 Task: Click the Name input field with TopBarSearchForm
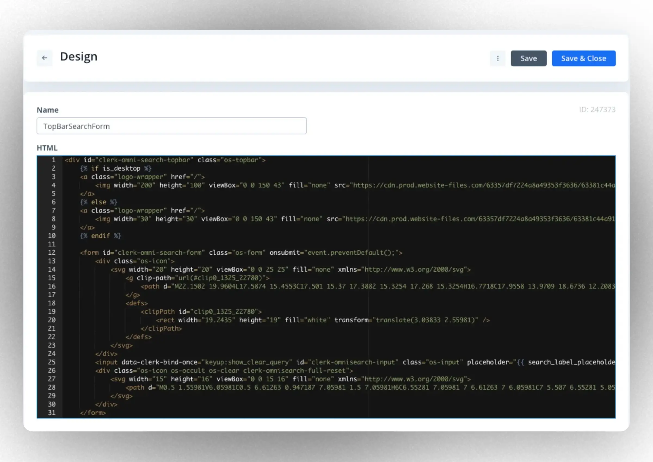[x=171, y=126]
